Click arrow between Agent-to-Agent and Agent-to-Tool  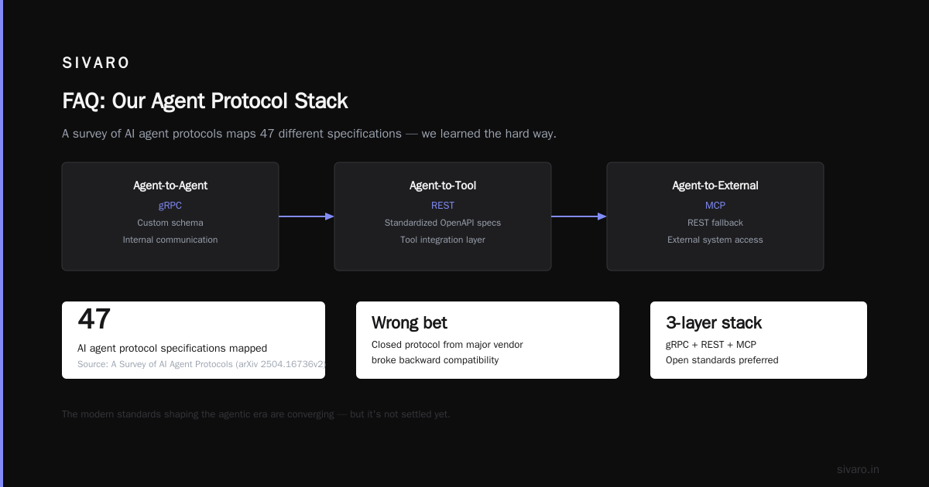point(307,216)
